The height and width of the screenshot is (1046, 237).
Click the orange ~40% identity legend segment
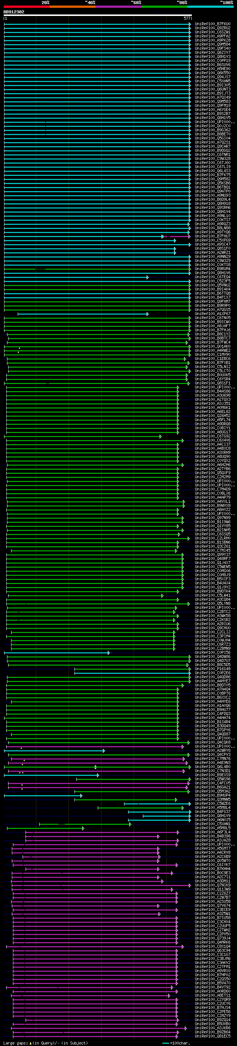pyautogui.click(x=73, y=7)
